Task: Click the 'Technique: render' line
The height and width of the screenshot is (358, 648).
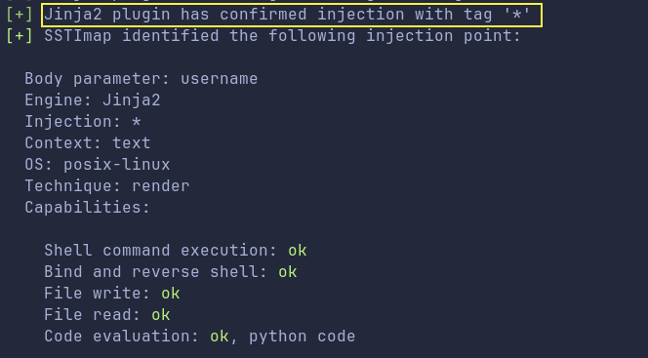Action: (107, 185)
